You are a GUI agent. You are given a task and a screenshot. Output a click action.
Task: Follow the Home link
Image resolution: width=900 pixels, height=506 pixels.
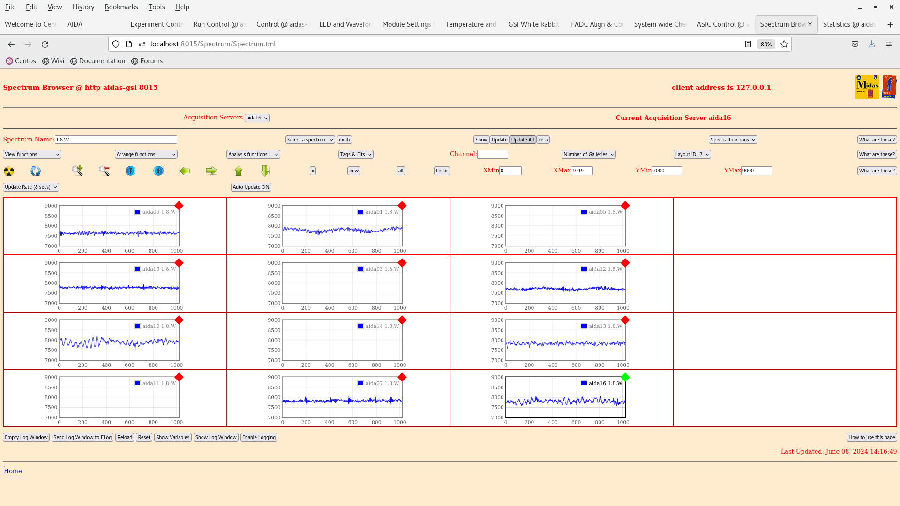click(x=13, y=471)
